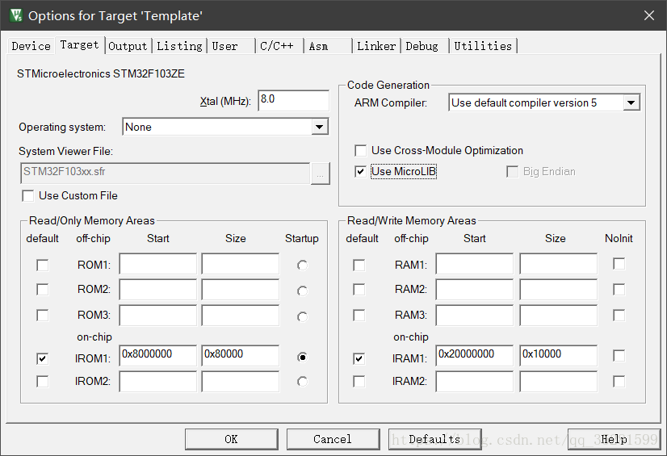Click the Xtal (MHz) input field
Screen dimensions: 667x456
point(293,100)
